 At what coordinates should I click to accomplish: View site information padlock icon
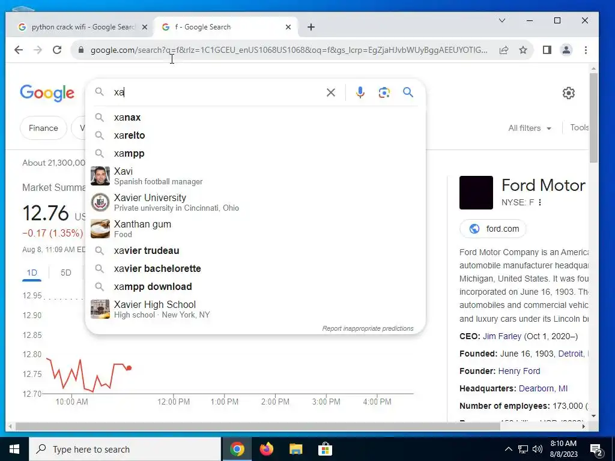pos(81,50)
